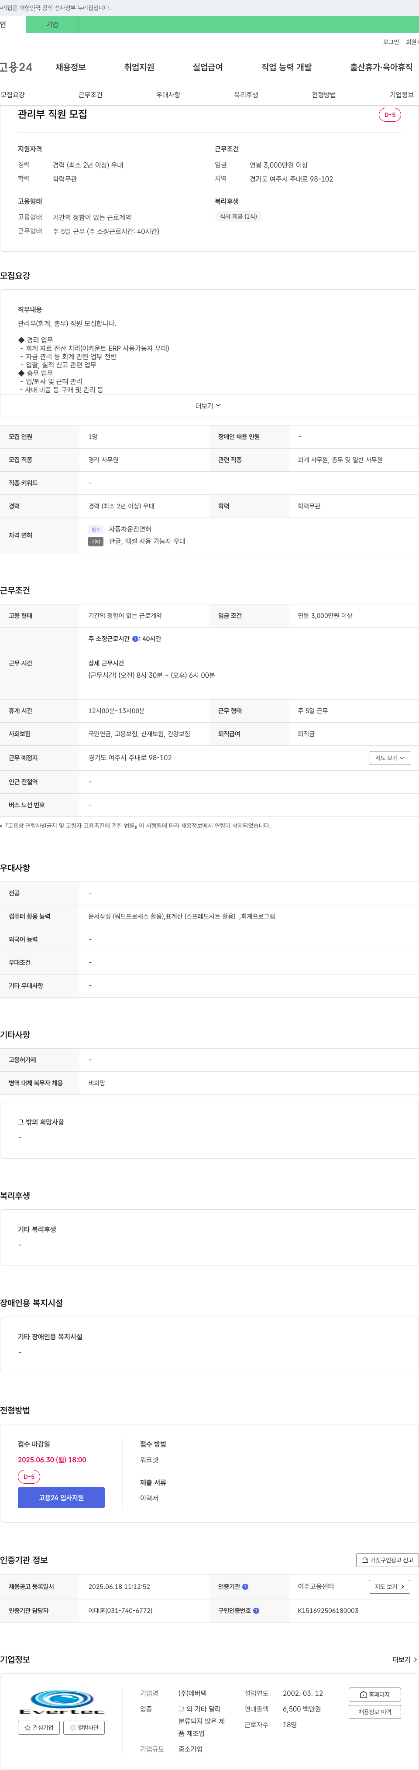This screenshot has height=1770, width=419.
Task: Open the 출산휴가·육아휴직 menu
Action: coord(381,67)
